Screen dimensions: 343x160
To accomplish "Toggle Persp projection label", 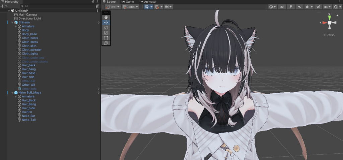I will tap(329, 35).
